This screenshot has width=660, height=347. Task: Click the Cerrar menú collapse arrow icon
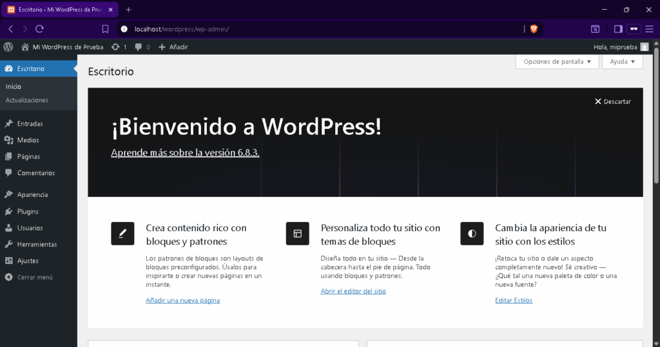9,277
